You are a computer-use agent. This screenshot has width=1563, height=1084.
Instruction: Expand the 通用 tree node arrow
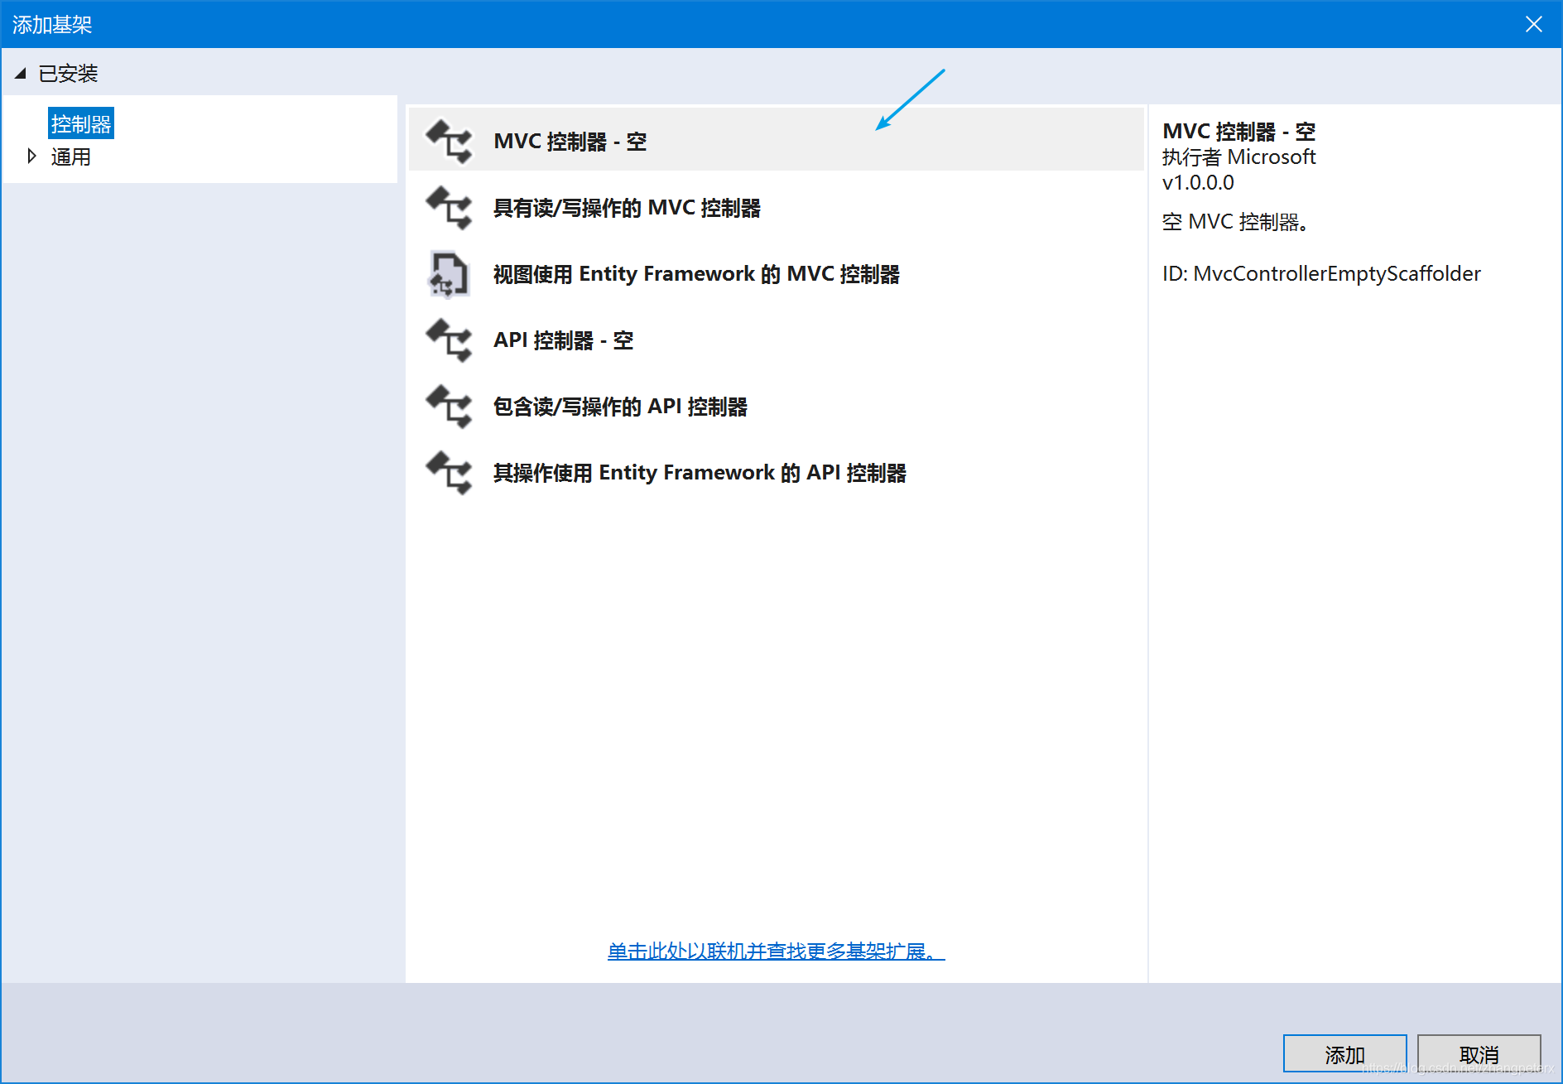pyautogui.click(x=31, y=156)
